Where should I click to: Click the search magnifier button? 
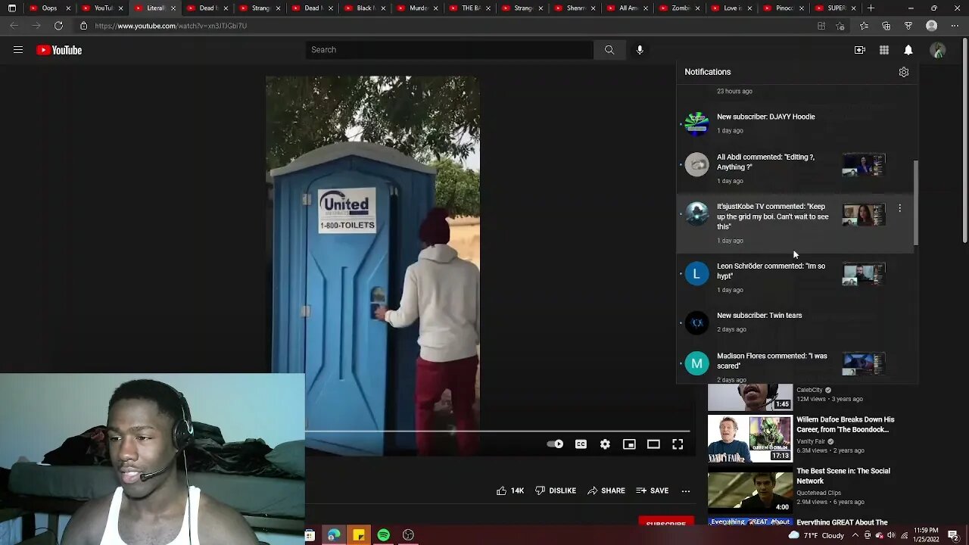pos(609,50)
